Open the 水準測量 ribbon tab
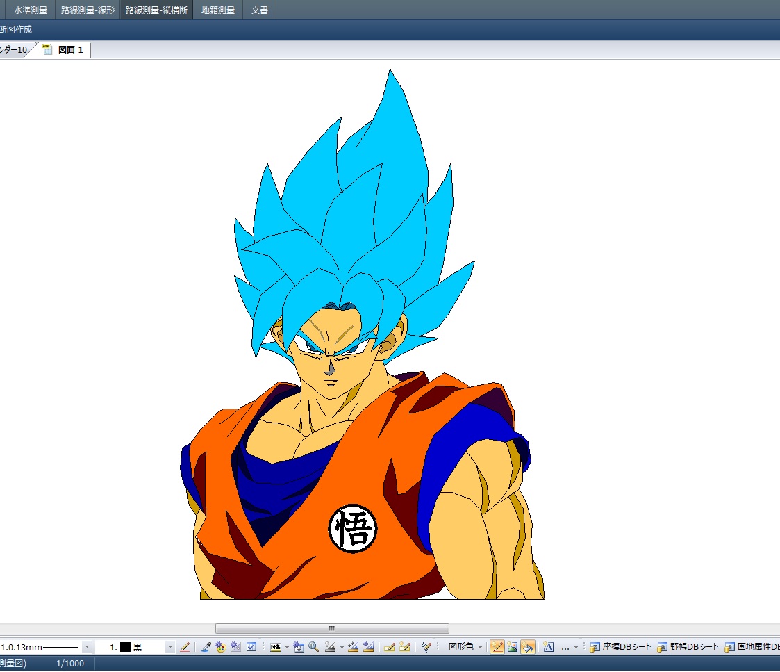Screen dimensions: 780x672 click(x=31, y=10)
